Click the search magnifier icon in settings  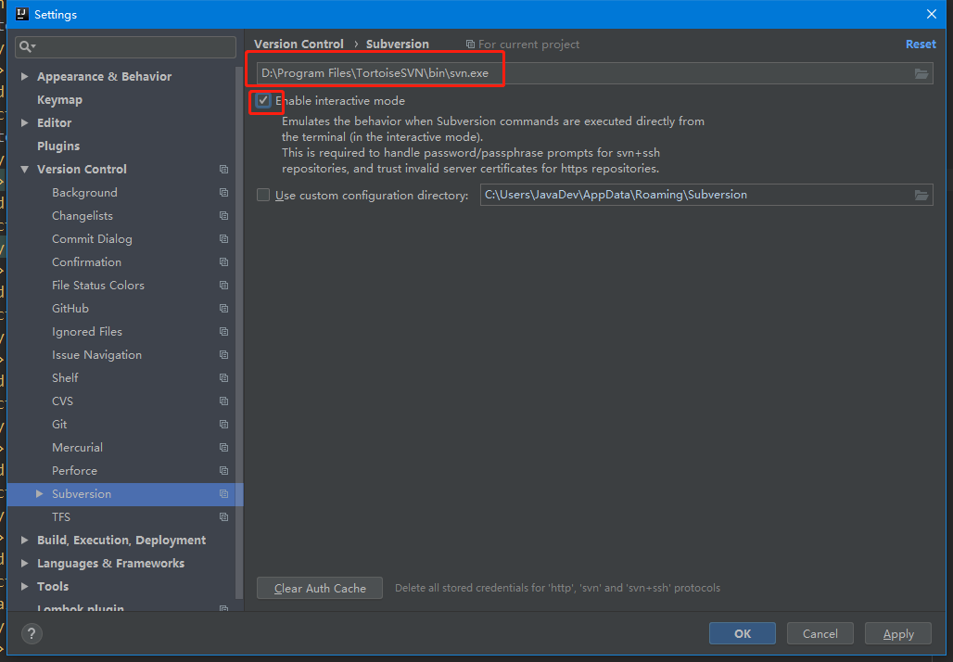point(25,46)
